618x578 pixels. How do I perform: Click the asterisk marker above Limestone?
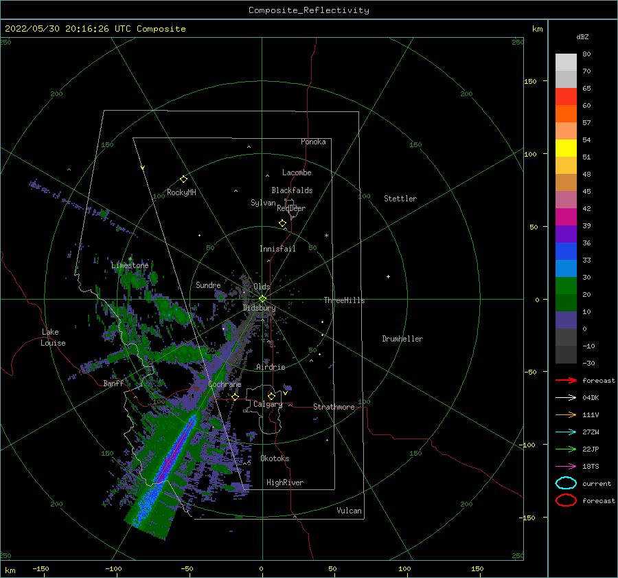click(130, 259)
